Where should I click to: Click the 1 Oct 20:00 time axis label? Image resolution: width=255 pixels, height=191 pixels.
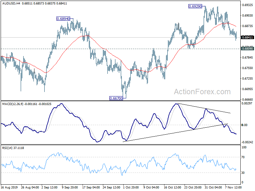tap(131, 187)
